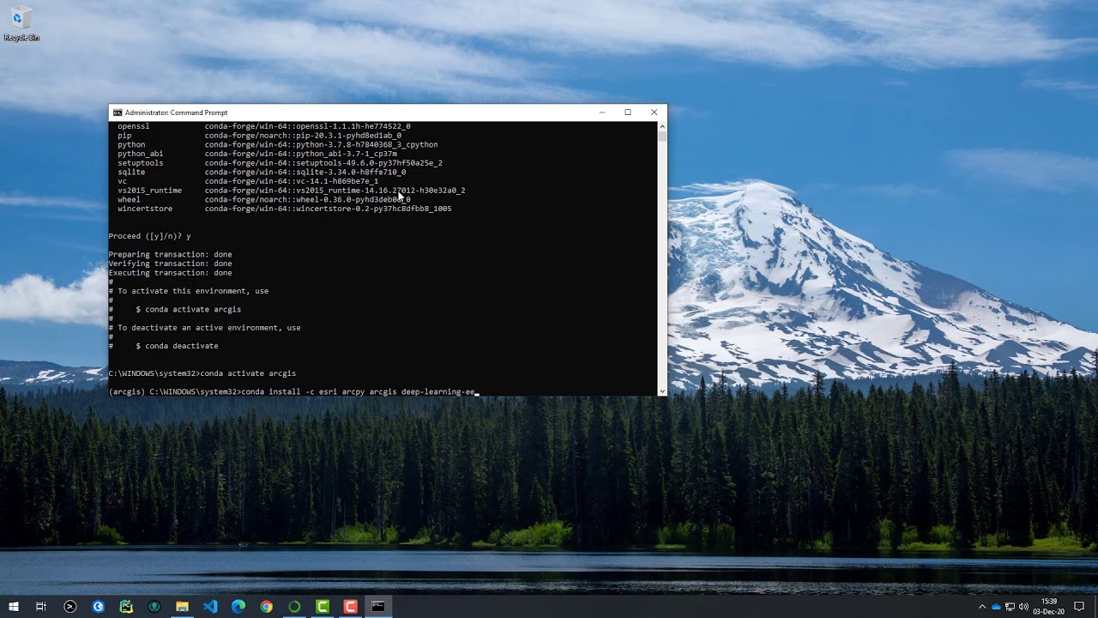Click the 'Executing transaction: done' line
1098x618 pixels.
pyautogui.click(x=171, y=273)
